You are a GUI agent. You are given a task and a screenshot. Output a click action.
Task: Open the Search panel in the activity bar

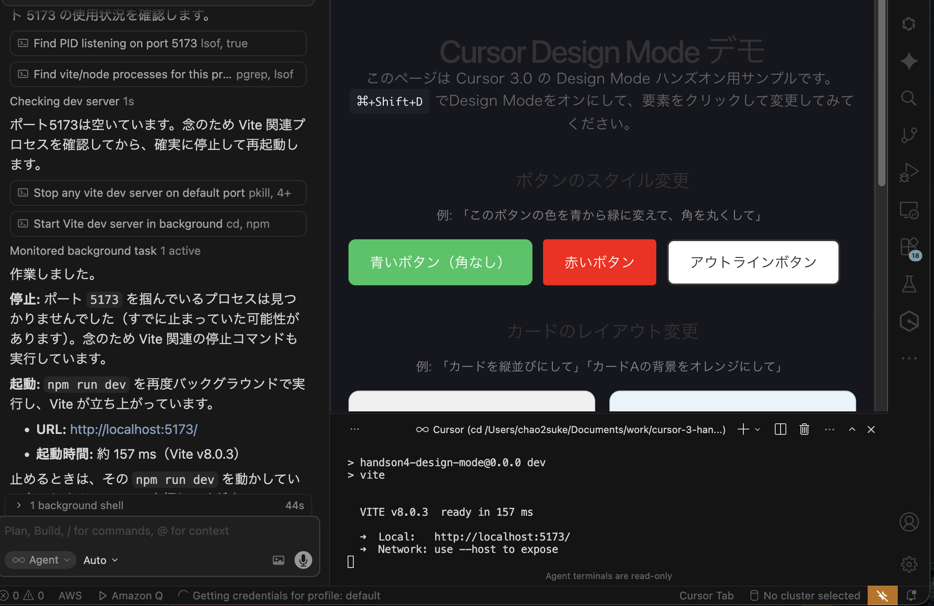(x=909, y=98)
